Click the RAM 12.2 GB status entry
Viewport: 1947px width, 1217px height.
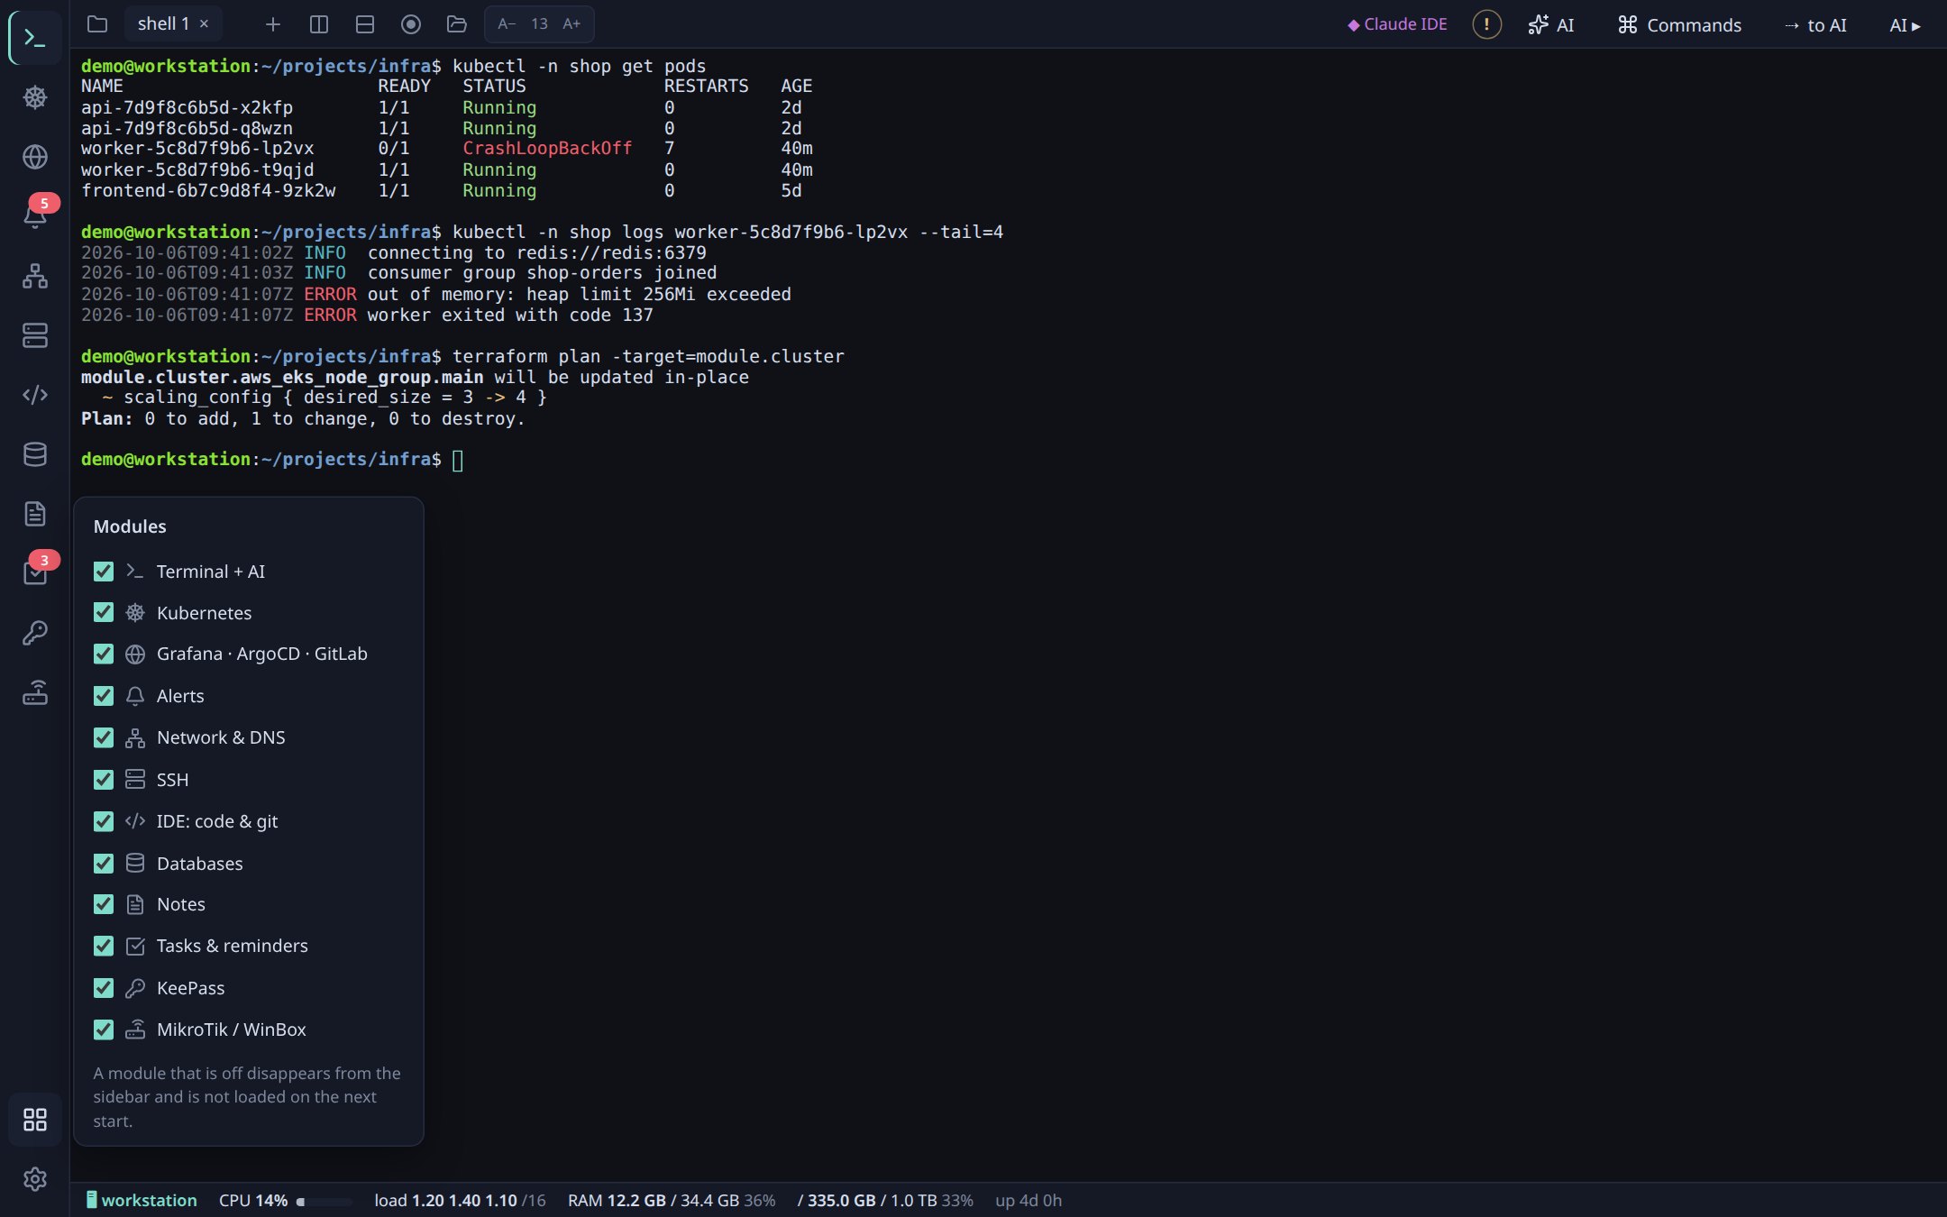(x=672, y=1200)
